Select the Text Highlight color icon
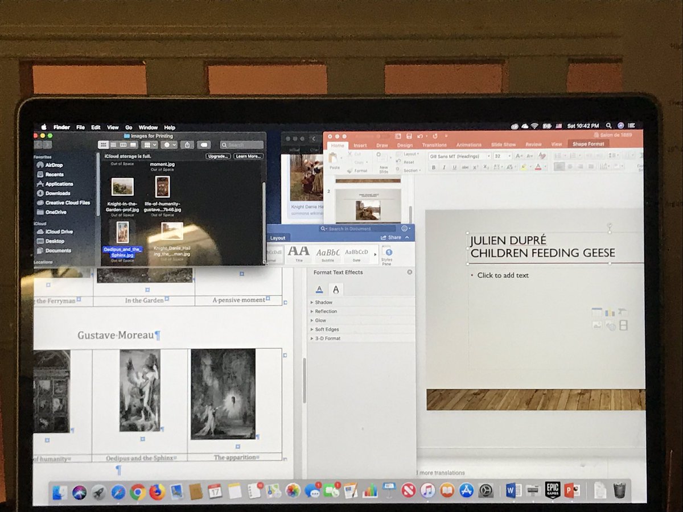This screenshot has height=512, width=683. click(522, 167)
